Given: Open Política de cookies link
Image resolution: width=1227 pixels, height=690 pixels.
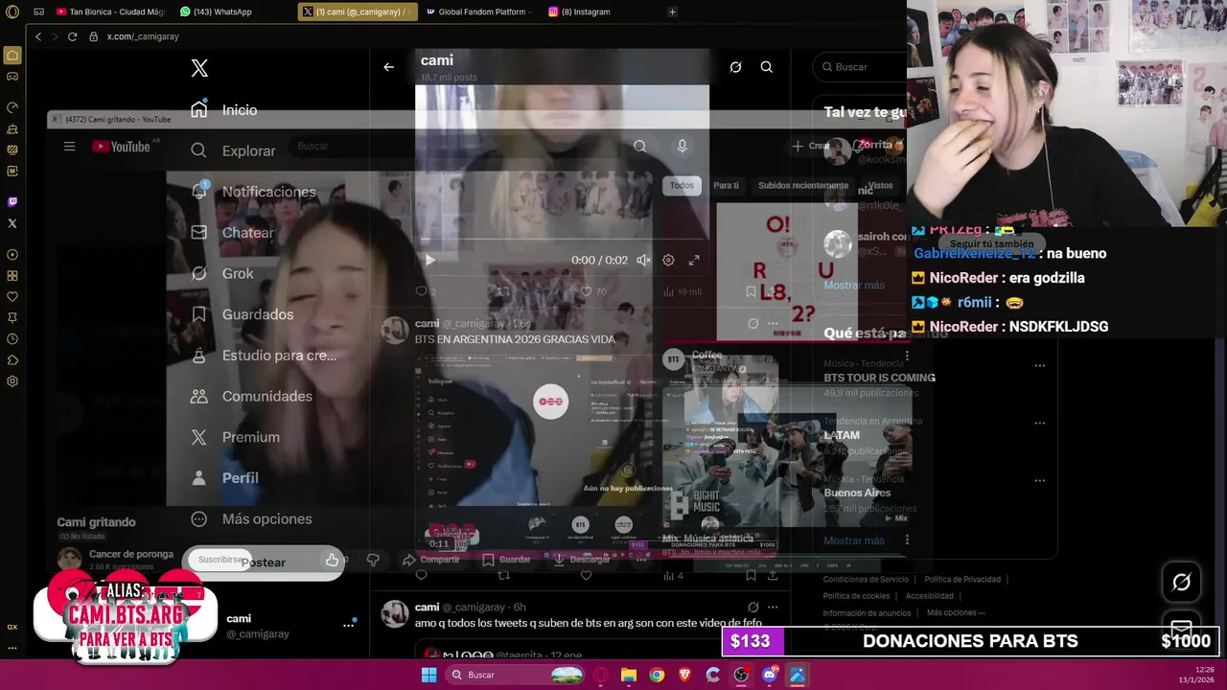Looking at the screenshot, I should [x=856, y=595].
